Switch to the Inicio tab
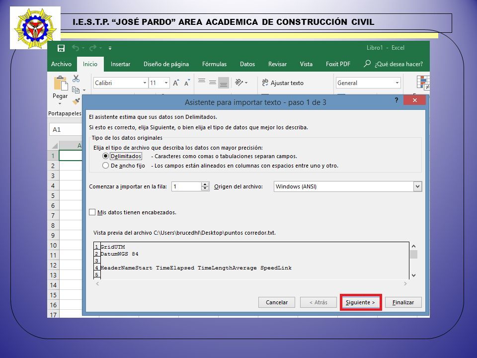The height and width of the screenshot is (358, 477). [90, 64]
